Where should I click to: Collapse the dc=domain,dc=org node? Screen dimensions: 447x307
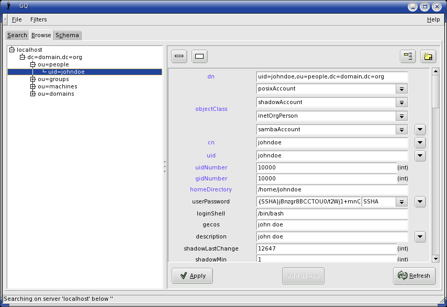(x=22, y=57)
